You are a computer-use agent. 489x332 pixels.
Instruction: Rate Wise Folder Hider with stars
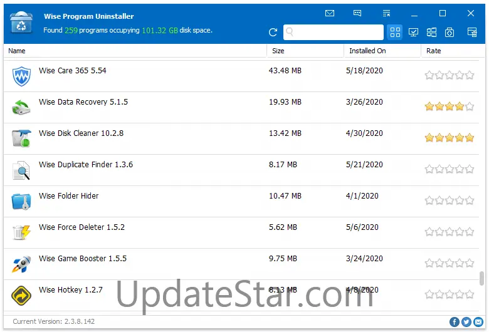[x=450, y=200]
